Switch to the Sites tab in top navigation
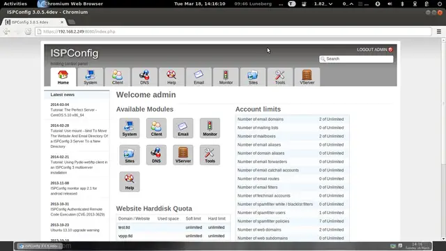This screenshot has height=251, width=446. pyautogui.click(x=253, y=77)
